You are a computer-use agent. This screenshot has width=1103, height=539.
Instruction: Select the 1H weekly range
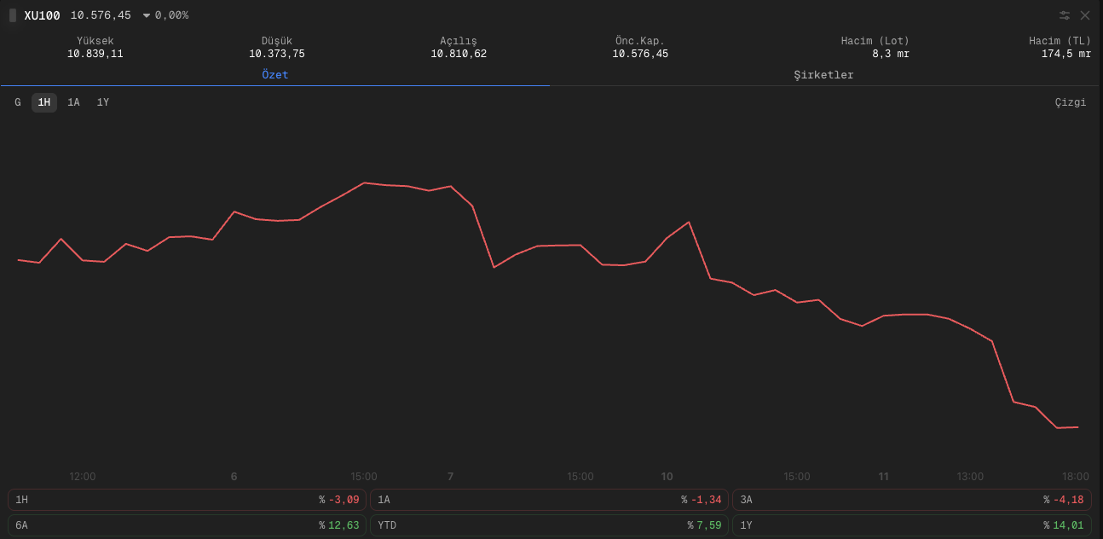click(44, 102)
